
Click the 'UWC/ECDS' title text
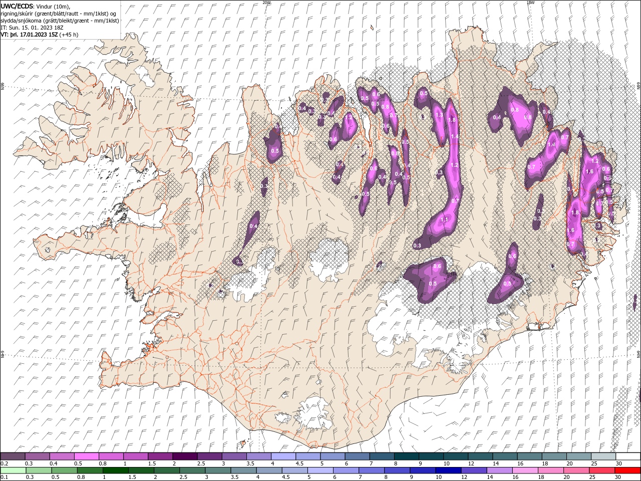click(17, 6)
